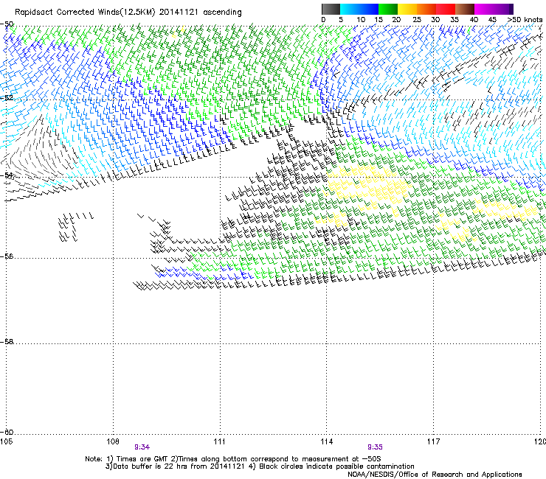This screenshot has width=546, height=479.
Task: Click the plot title 'Rapidscat Corrected Winds(12.5KM)'
Action: (85, 13)
